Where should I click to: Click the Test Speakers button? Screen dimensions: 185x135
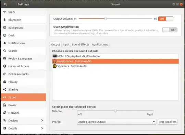coord(168,122)
